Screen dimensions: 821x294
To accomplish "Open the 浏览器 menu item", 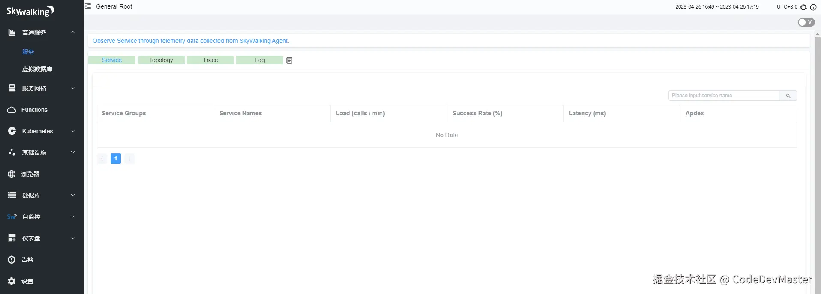I will [x=30, y=174].
